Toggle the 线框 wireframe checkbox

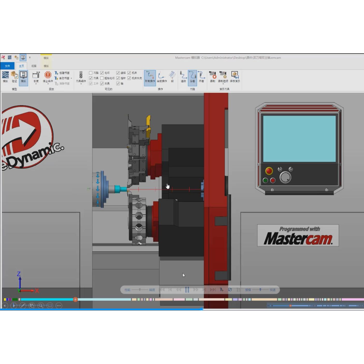118,73
